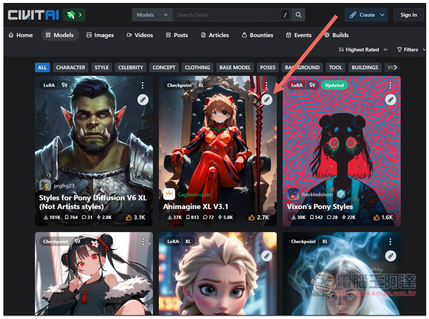Click brush icon on Elsa LoRA XL card
The width and height of the screenshot is (429, 319).
pos(267,256)
